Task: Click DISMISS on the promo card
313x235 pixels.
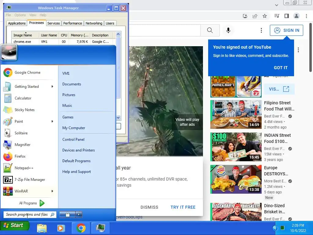Action: 149,207
